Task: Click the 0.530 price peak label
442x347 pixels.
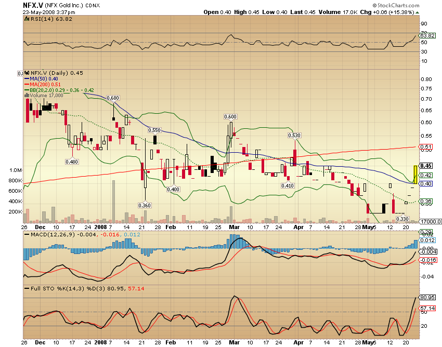Action: (294, 136)
